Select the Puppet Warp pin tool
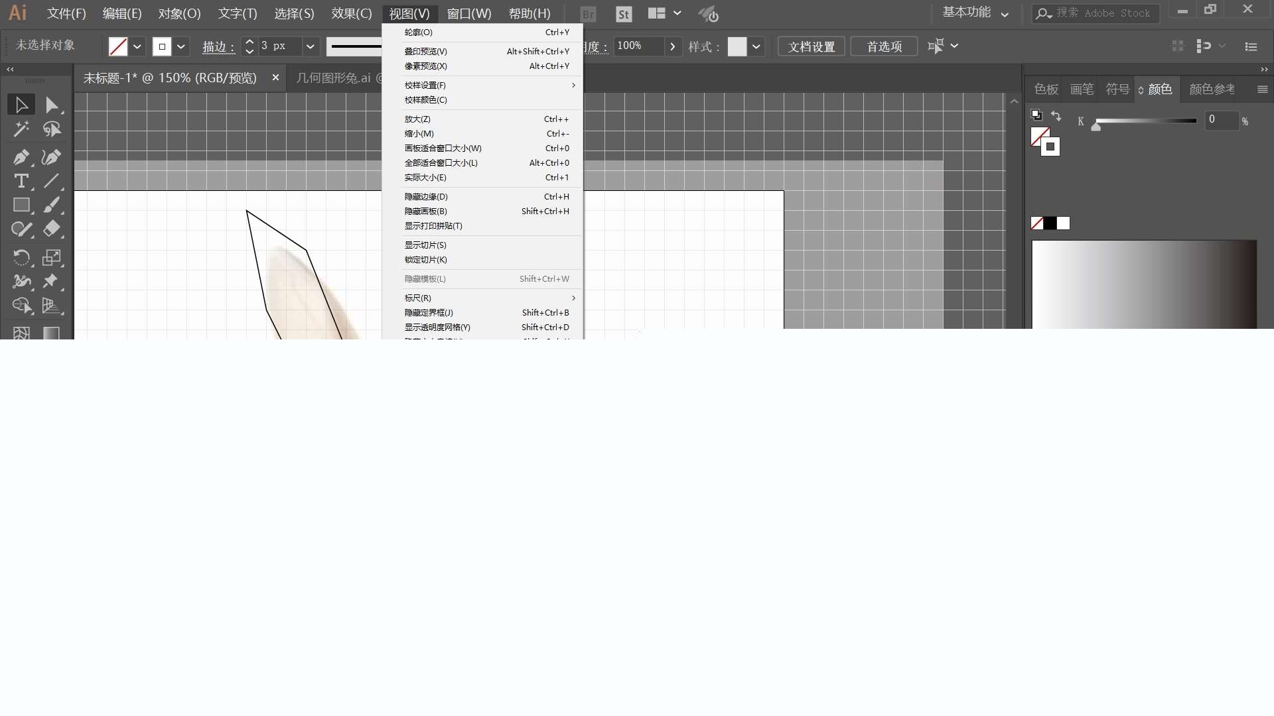1274x716 pixels. pos(52,281)
